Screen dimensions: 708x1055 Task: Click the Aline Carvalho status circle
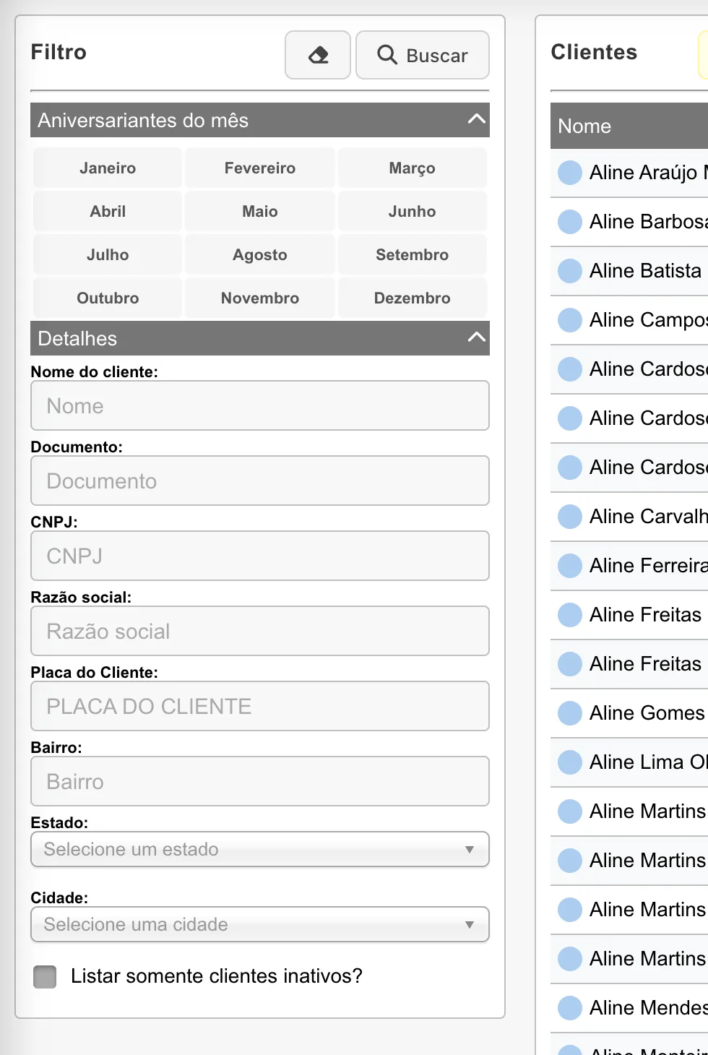570,517
